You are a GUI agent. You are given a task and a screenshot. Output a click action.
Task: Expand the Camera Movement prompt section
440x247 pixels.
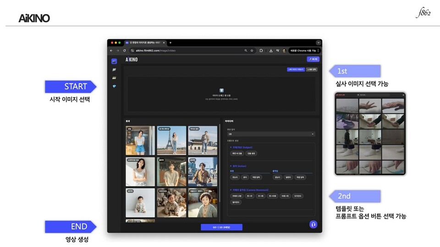249,190
